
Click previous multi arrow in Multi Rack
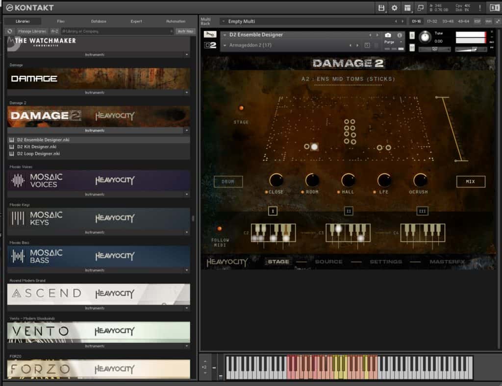point(396,22)
